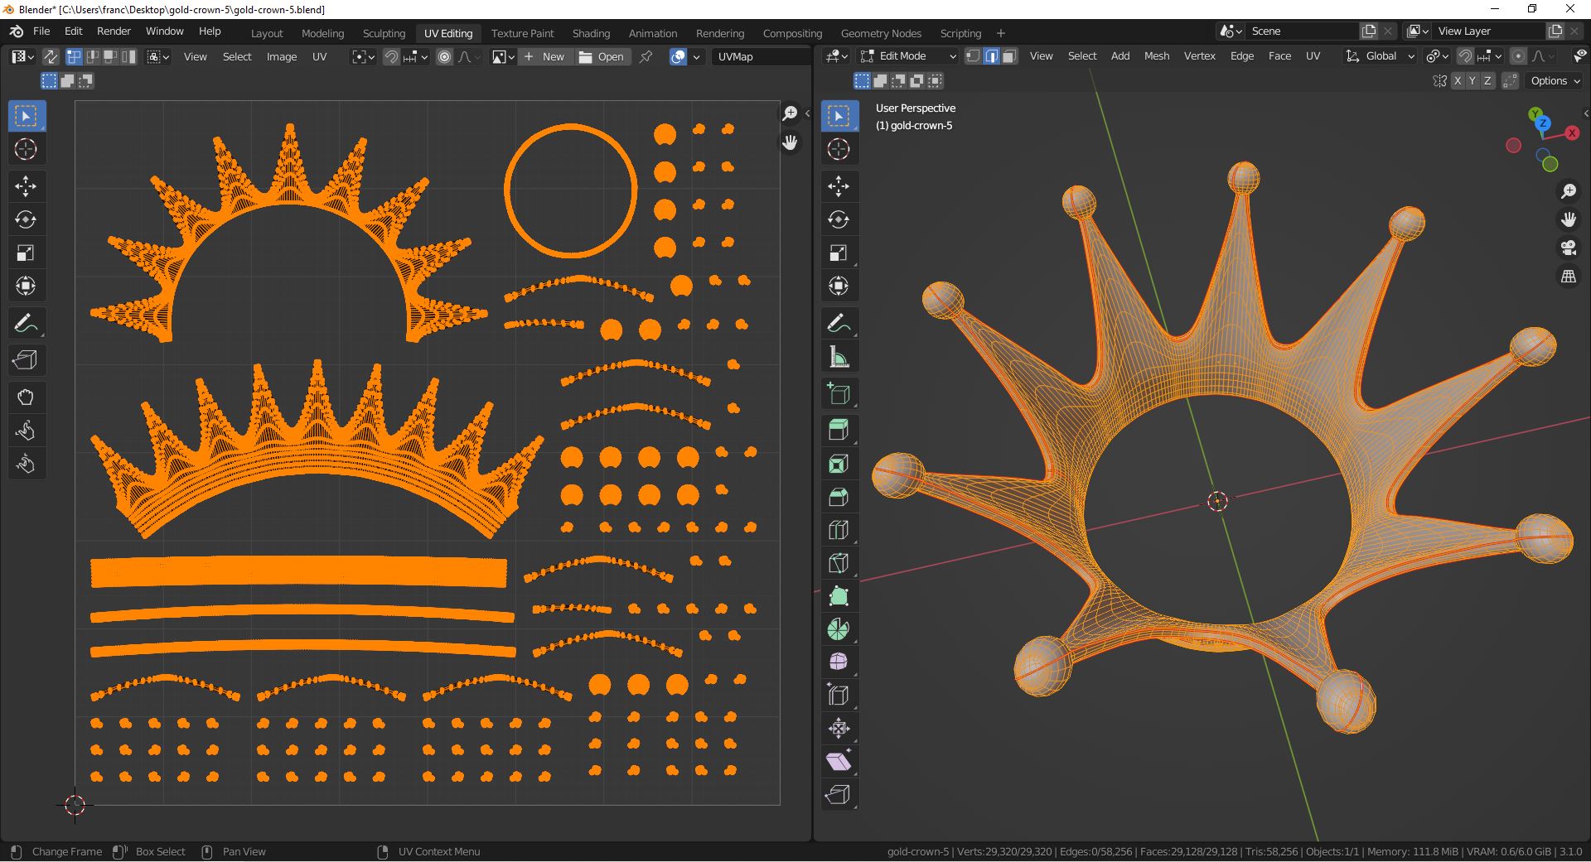Click the New image button
The image size is (1591, 862).
click(544, 56)
